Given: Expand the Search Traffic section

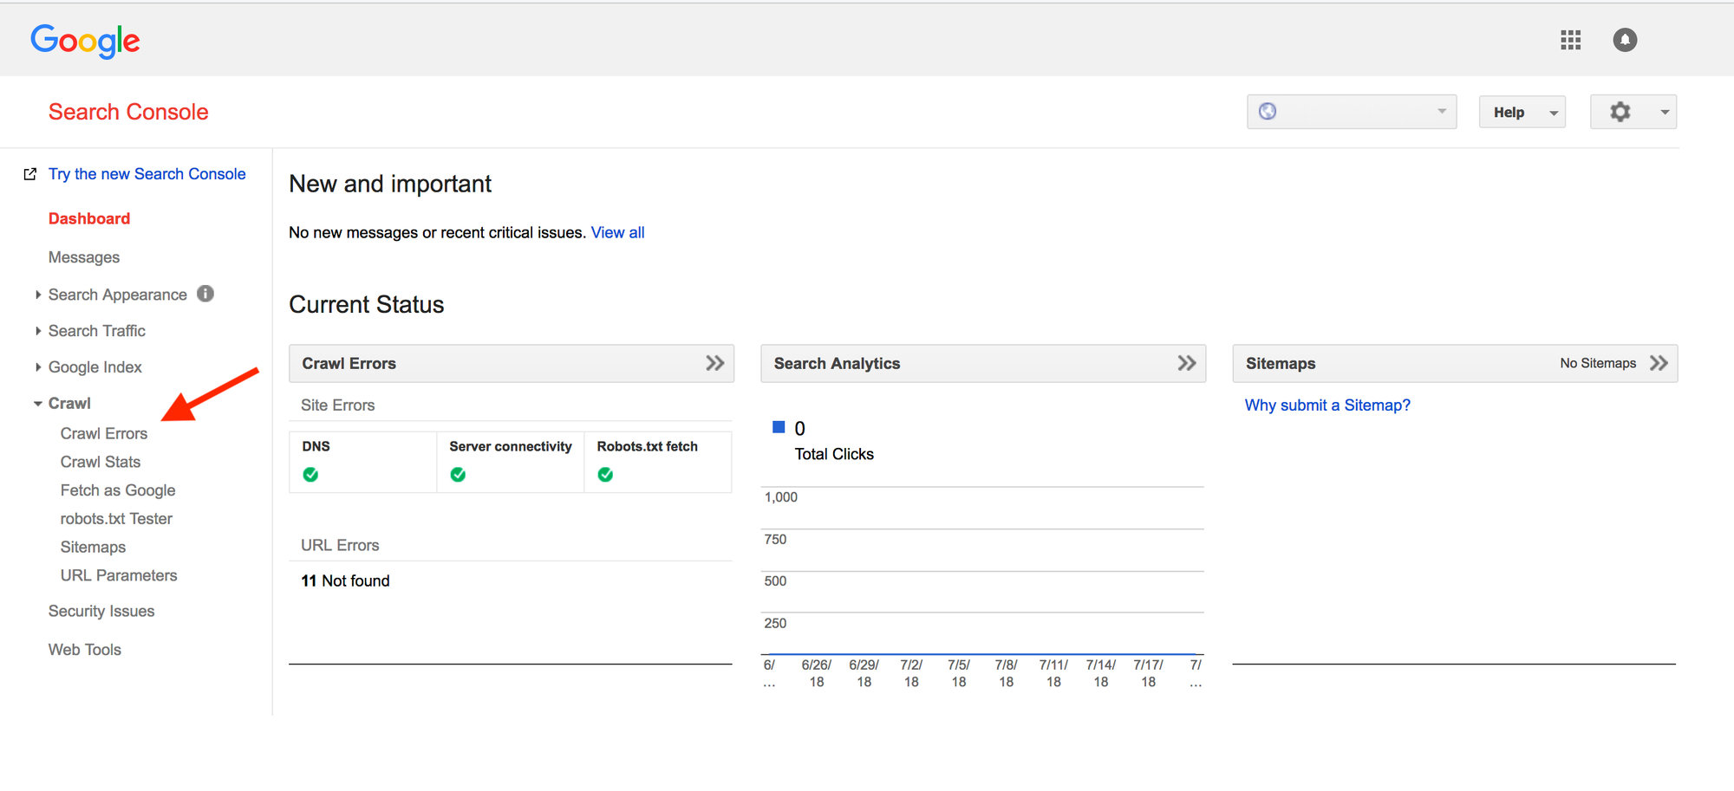Looking at the screenshot, I should click(96, 331).
